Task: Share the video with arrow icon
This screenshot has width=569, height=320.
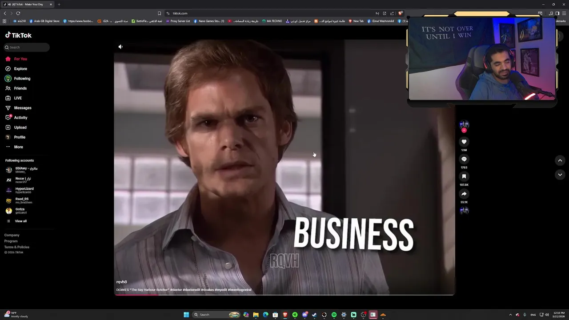Action: click(464, 194)
